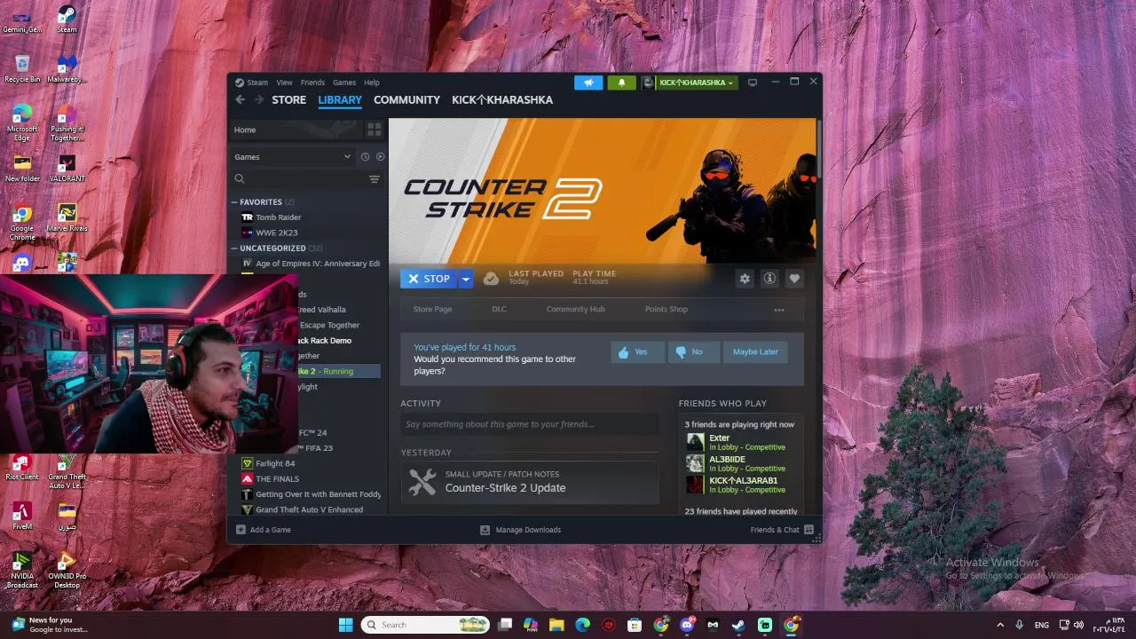Select WWE 2K23 in library list
Viewport: 1136px width, 639px height.
(276, 233)
